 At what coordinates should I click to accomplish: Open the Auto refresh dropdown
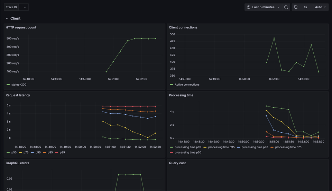click(x=321, y=7)
